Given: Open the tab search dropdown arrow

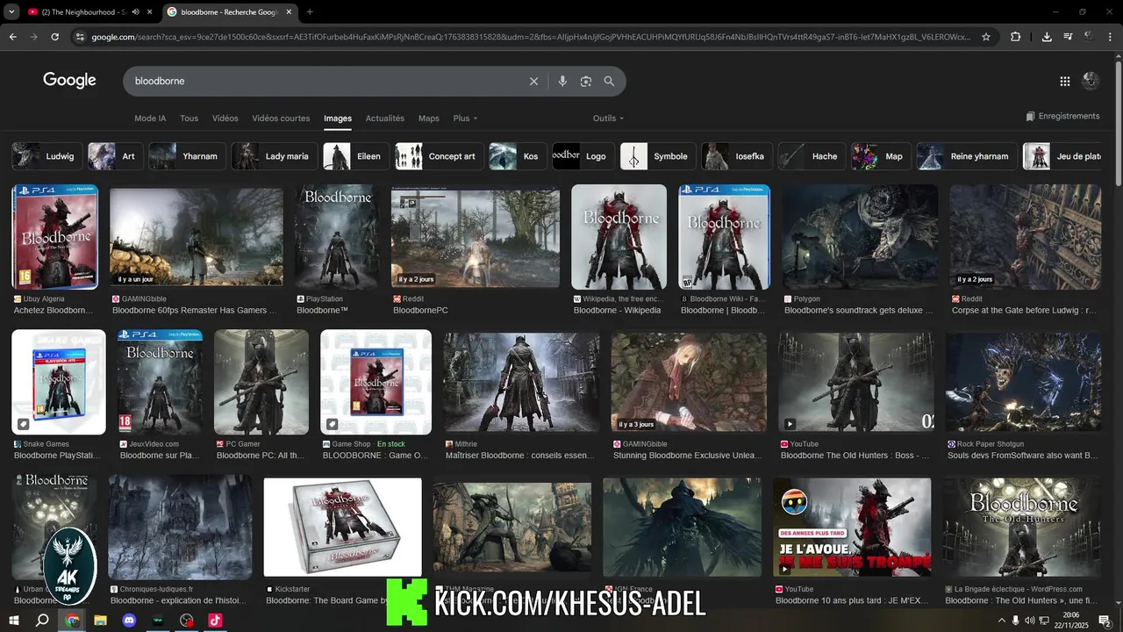Looking at the screenshot, I should [11, 12].
